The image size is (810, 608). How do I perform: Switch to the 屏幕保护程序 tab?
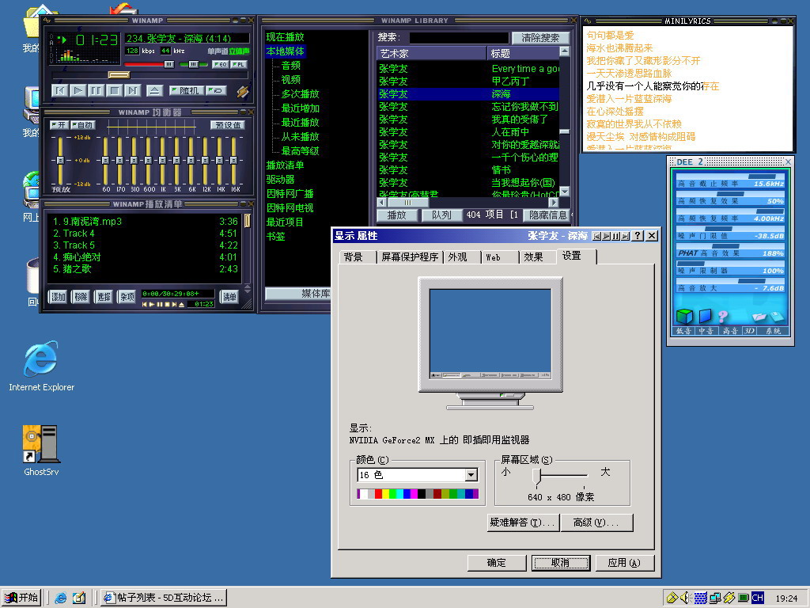tap(410, 257)
